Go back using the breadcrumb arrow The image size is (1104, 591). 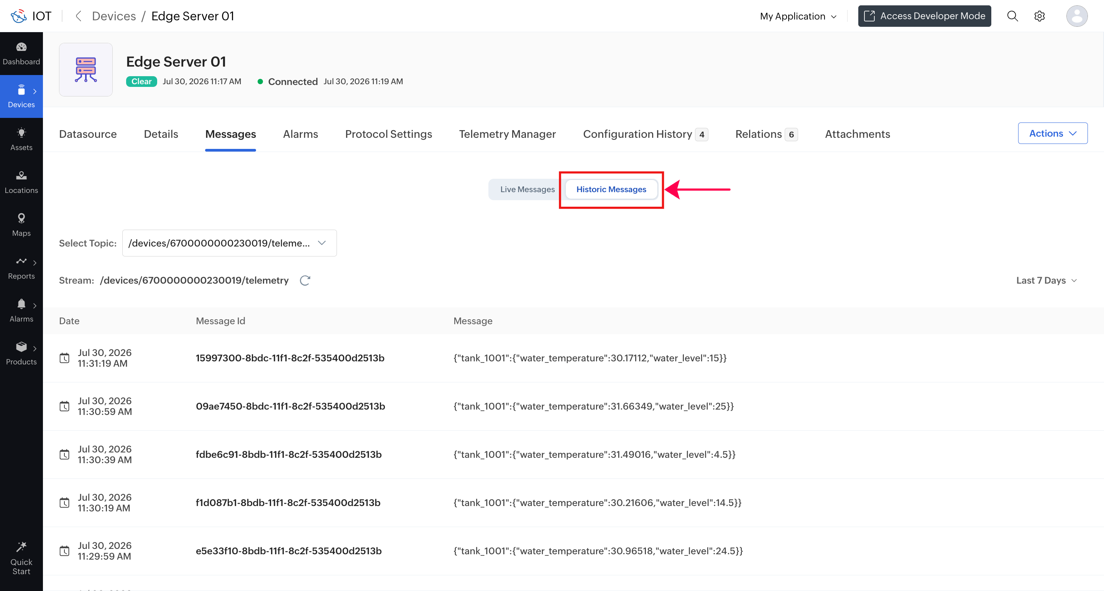pyautogui.click(x=78, y=16)
